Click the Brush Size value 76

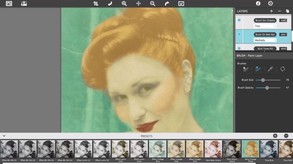pos(287,80)
